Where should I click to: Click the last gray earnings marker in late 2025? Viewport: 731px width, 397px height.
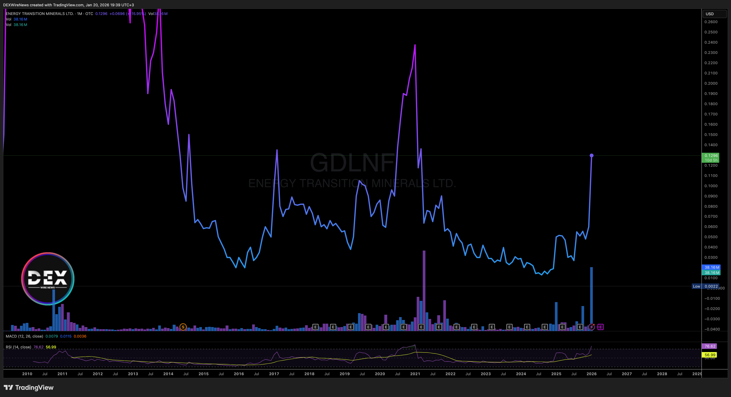pyautogui.click(x=580, y=327)
